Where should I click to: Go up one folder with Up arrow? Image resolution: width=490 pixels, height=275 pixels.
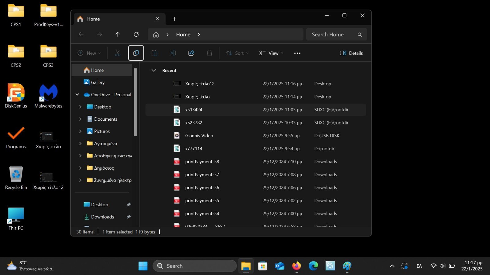[x=118, y=35]
